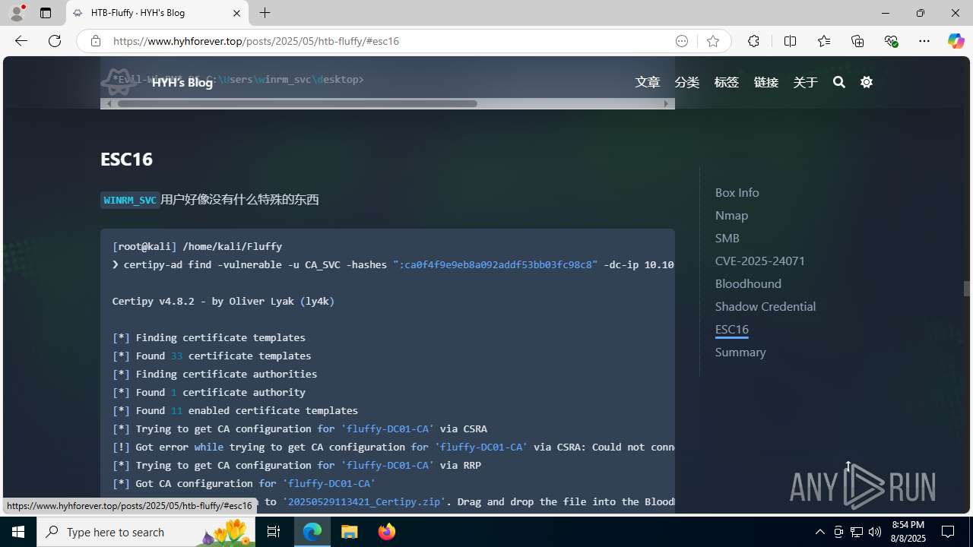
Task: Open browser Extensions icon
Action: (753, 41)
